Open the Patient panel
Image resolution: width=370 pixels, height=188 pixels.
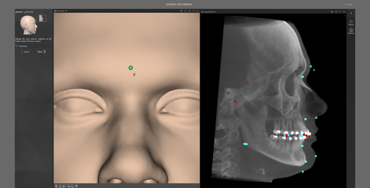[351, 22]
